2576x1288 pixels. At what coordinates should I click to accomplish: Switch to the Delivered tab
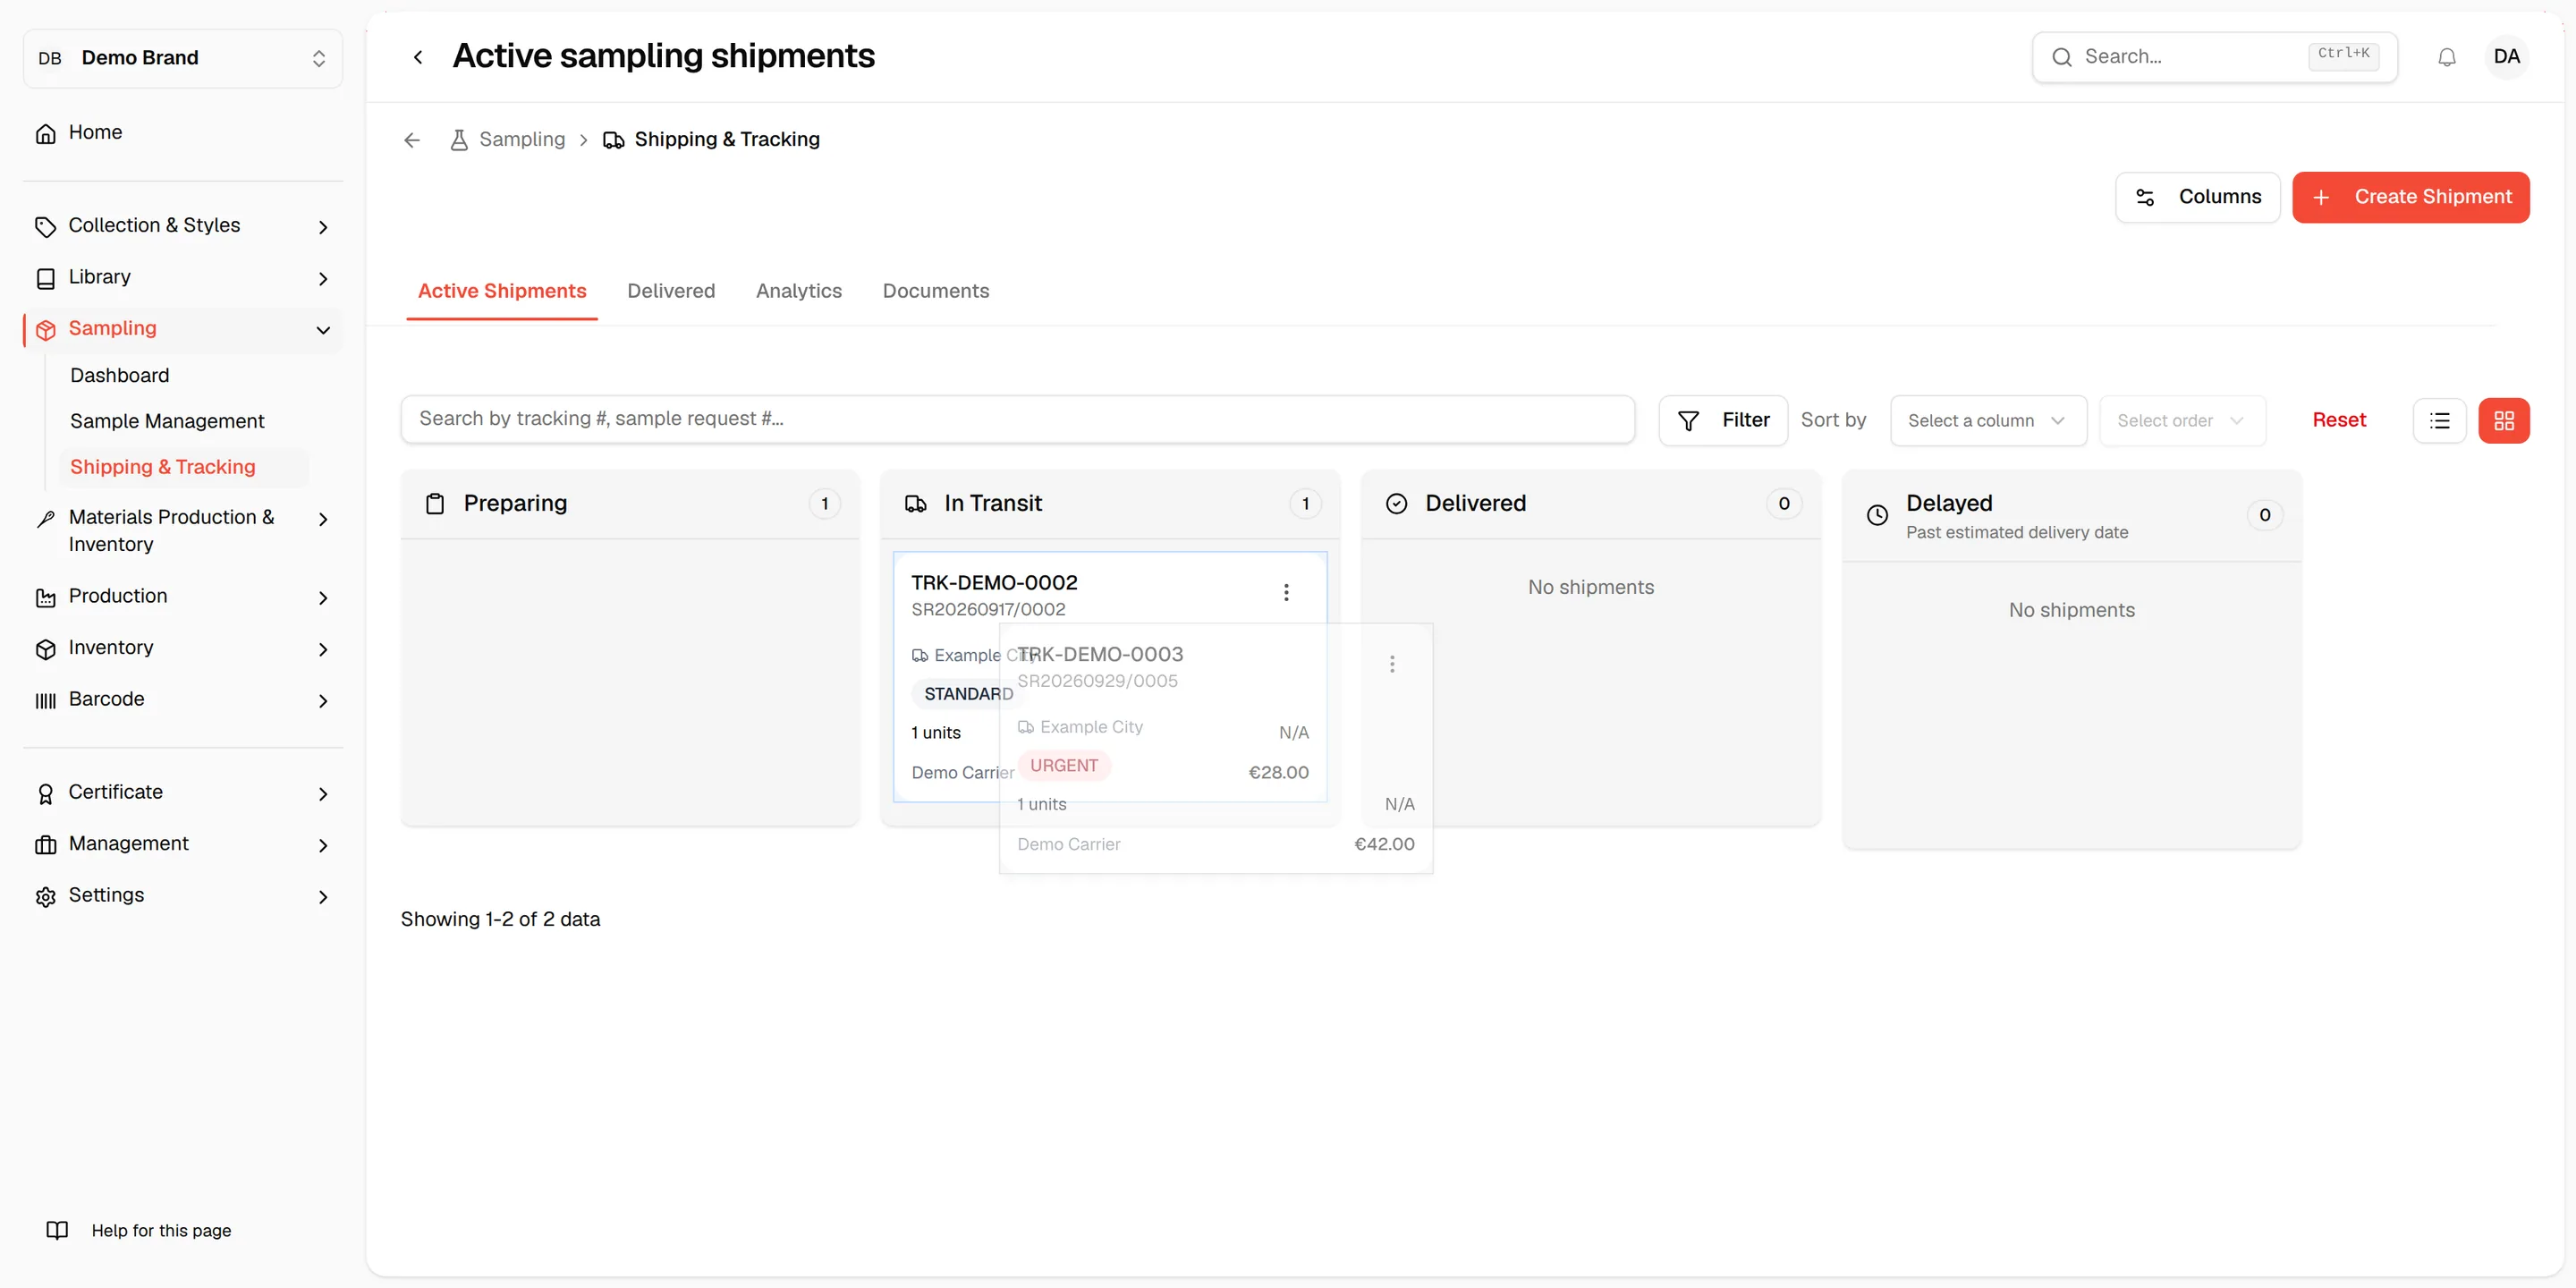coord(671,291)
